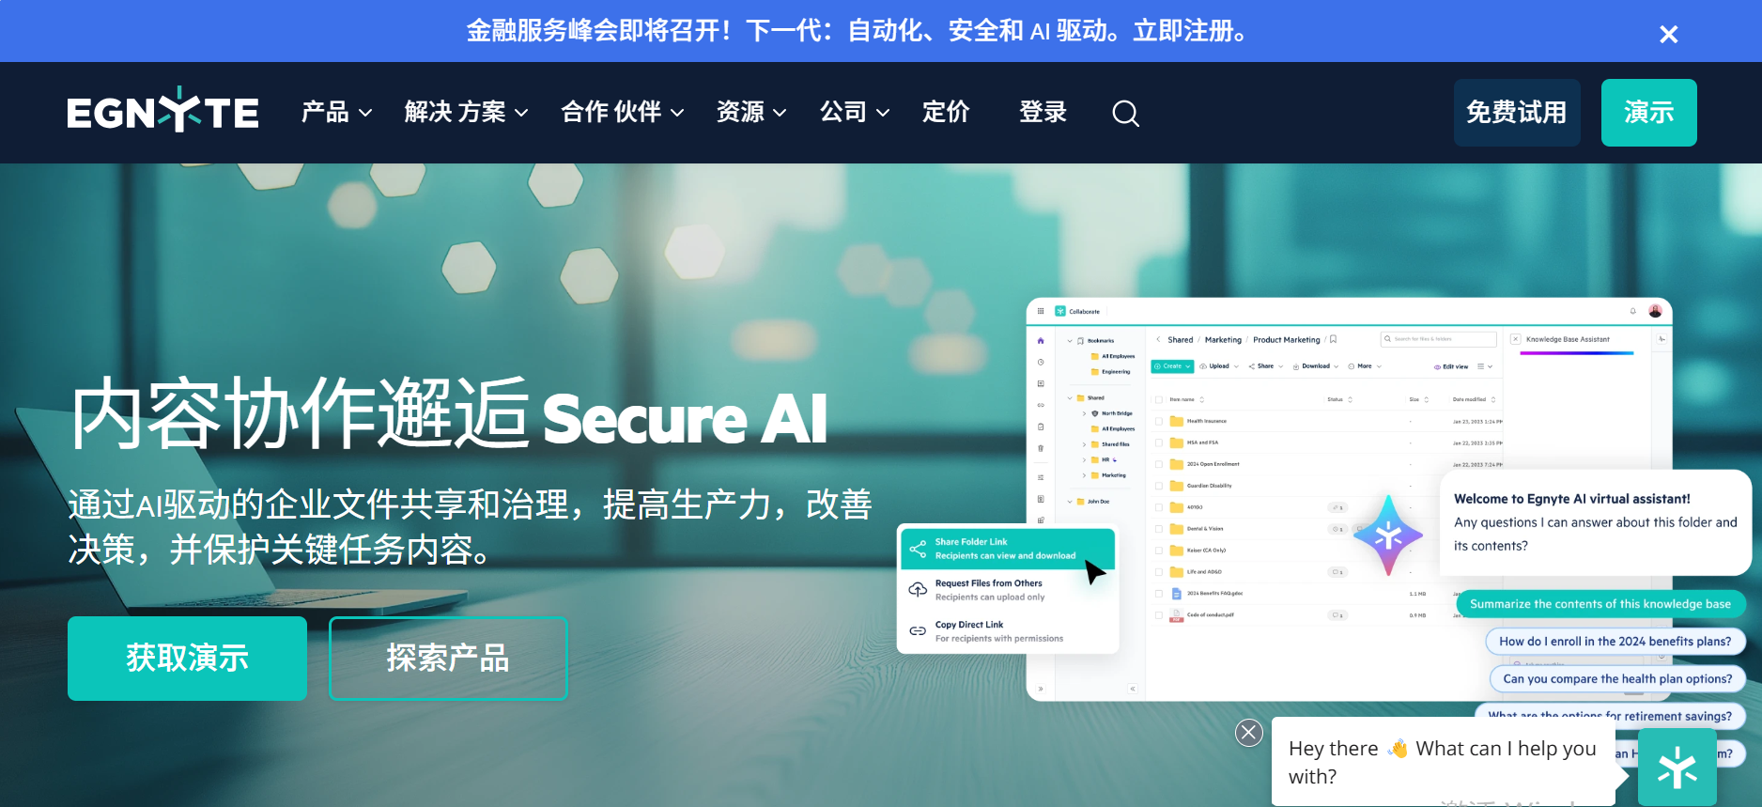Image resolution: width=1762 pixels, height=807 pixels.
Task: Click the Egnyte logo
Action: pyautogui.click(x=162, y=111)
